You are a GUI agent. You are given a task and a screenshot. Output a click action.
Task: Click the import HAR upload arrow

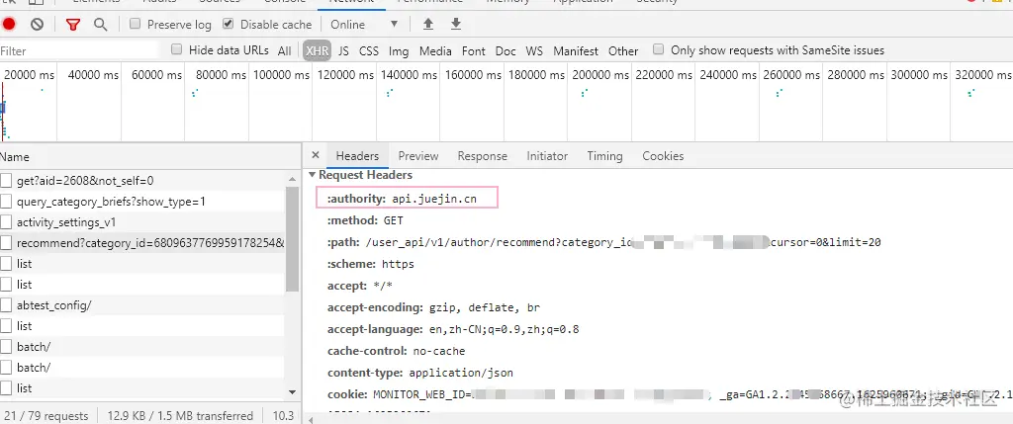click(427, 25)
